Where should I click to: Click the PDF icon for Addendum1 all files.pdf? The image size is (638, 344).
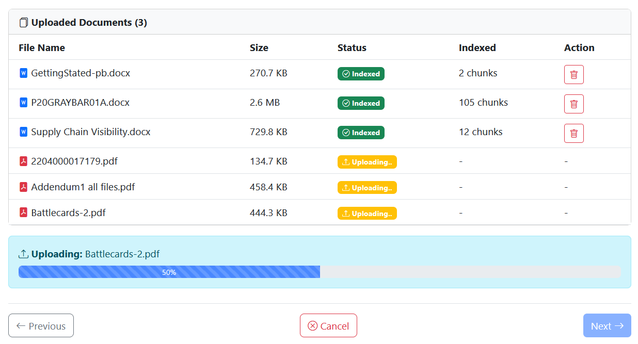point(23,187)
